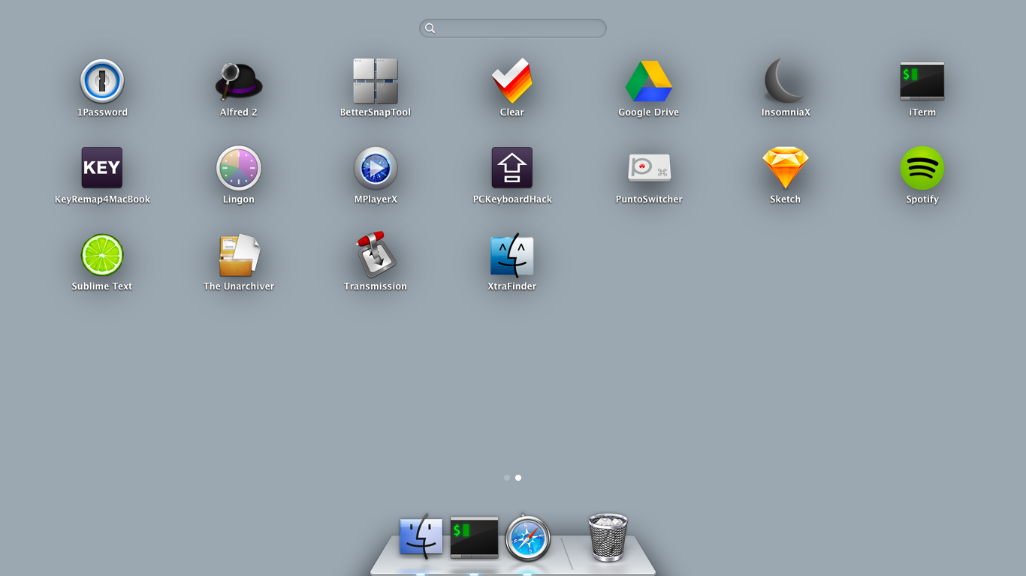Launch the Clear to-do app
This screenshot has height=576, width=1026.
(x=512, y=81)
